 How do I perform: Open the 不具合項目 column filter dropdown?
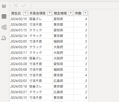[50, 13]
